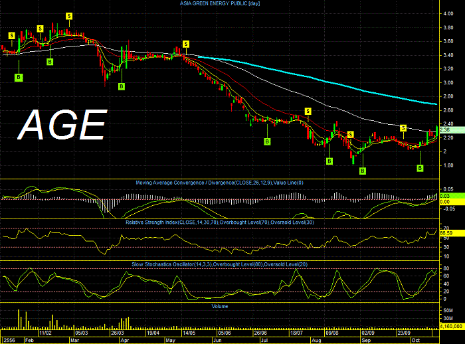Click the B buy marker below the early October candles

[x=420, y=168]
